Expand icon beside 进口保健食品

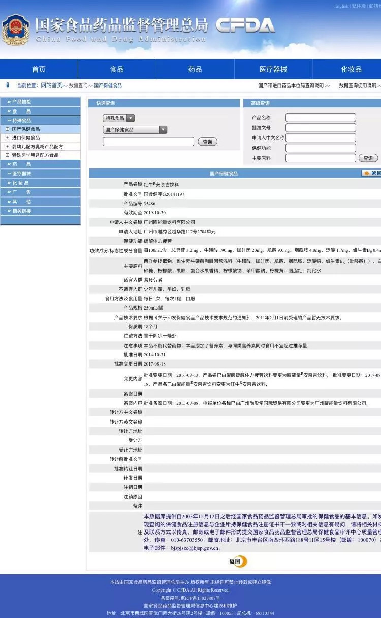7,138
